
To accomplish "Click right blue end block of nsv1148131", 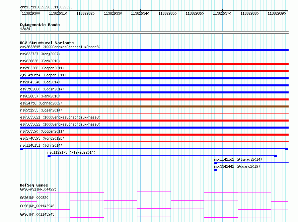I will pyautogui.click(x=287, y=149).
